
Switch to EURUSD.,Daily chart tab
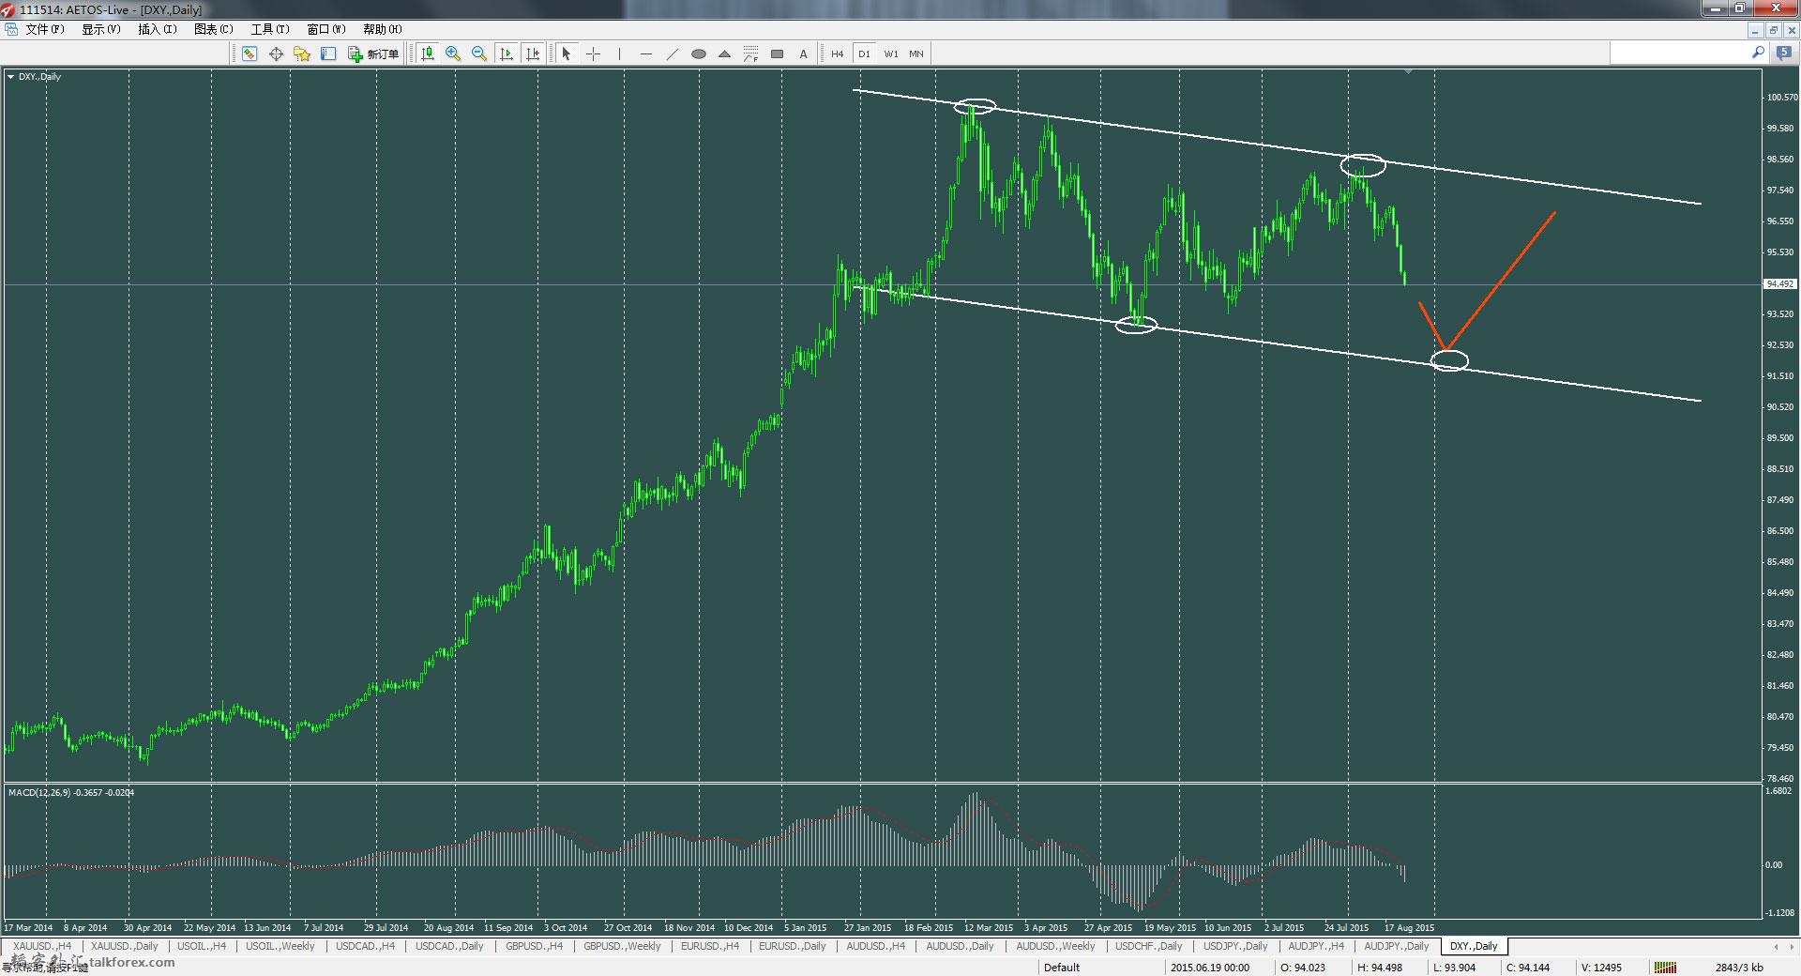point(792,946)
